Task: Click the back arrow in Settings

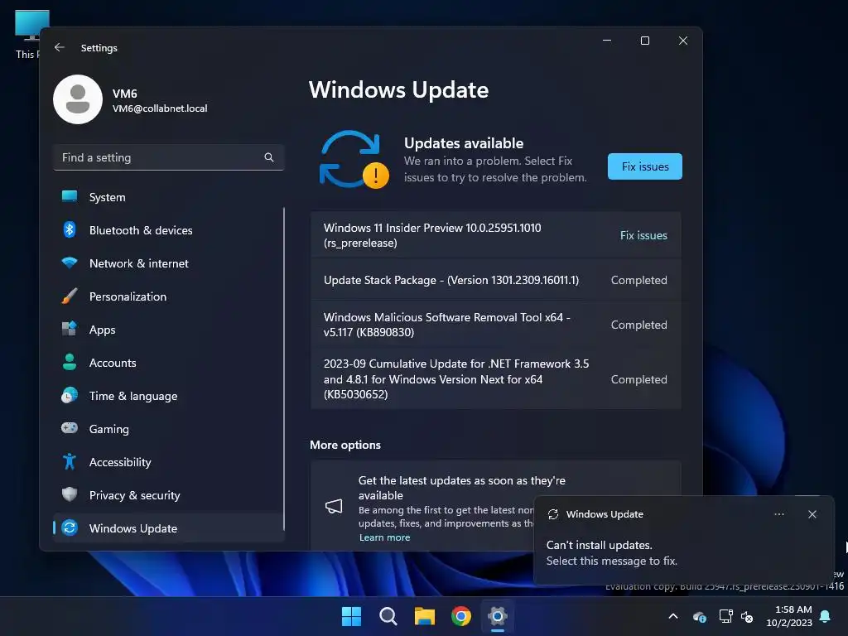Action: click(60, 47)
